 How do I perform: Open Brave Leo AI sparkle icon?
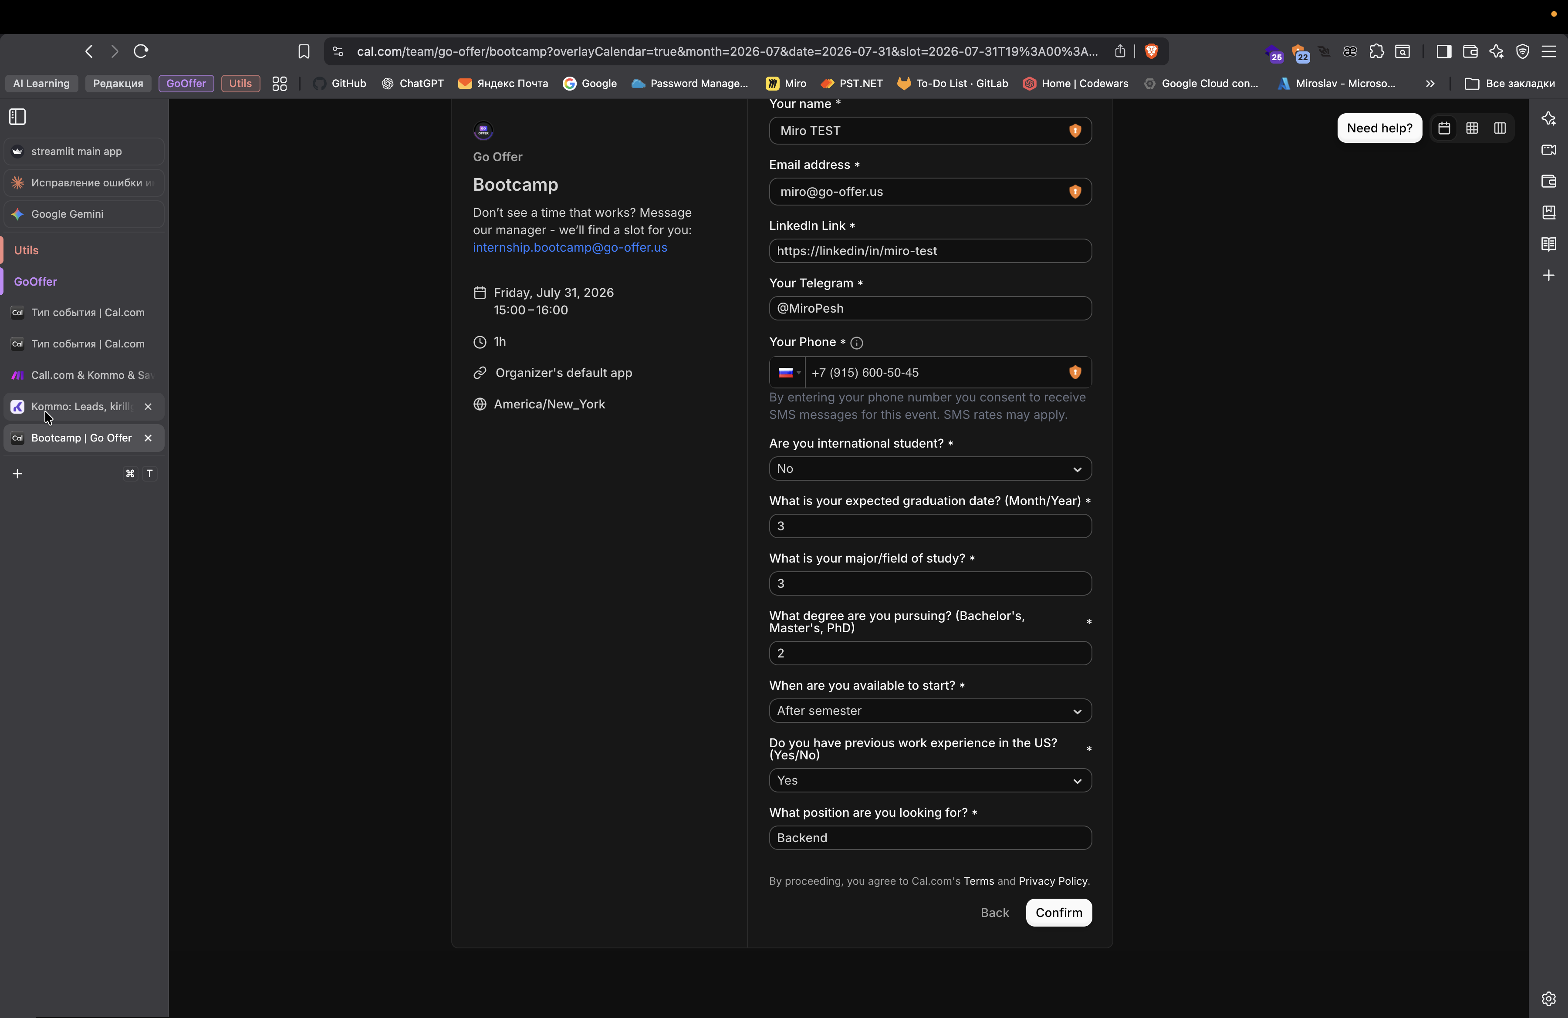coord(1496,51)
